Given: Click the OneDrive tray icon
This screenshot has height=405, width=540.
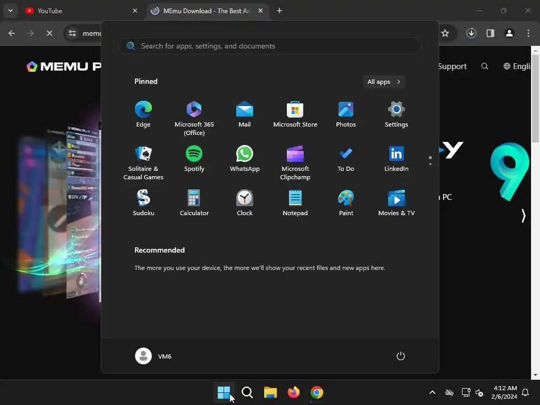Looking at the screenshot, I should point(449,392).
